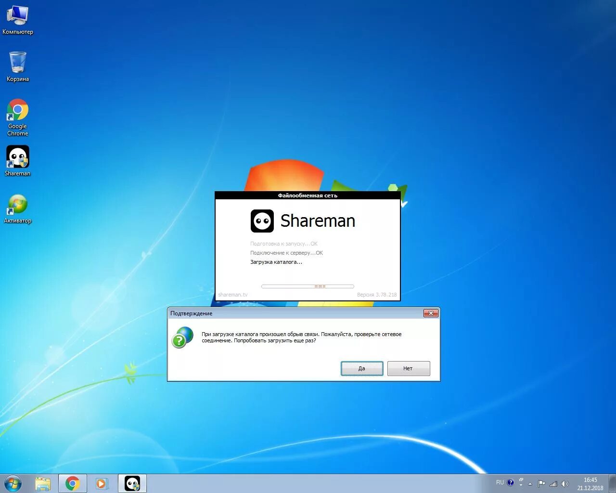Click the blue help tray icon

pyautogui.click(x=511, y=482)
